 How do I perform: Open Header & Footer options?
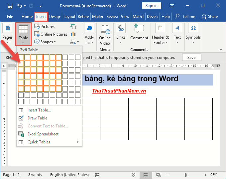tap(160, 34)
